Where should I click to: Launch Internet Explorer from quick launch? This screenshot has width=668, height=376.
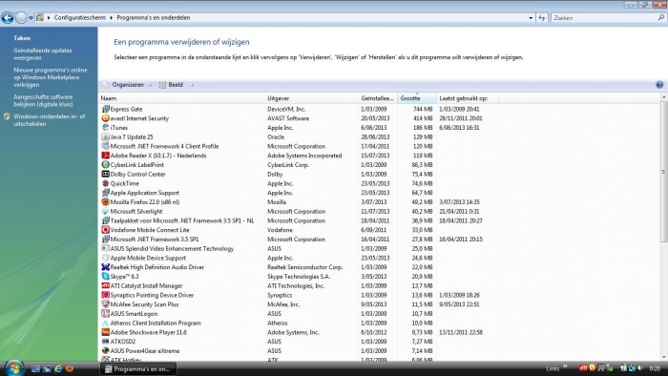click(58, 368)
